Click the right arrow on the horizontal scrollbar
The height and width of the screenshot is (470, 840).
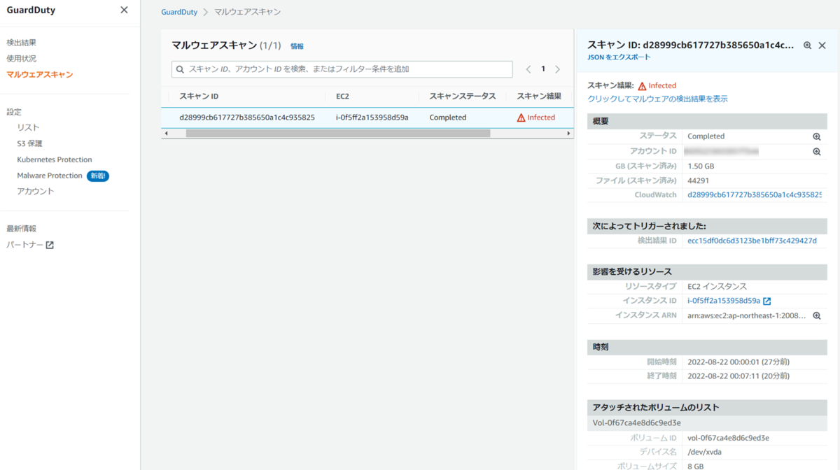(x=569, y=133)
